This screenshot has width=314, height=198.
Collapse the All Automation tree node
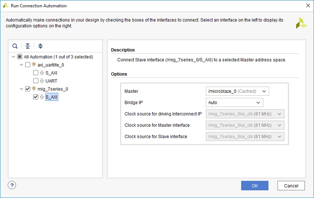pyautogui.click(x=13, y=57)
